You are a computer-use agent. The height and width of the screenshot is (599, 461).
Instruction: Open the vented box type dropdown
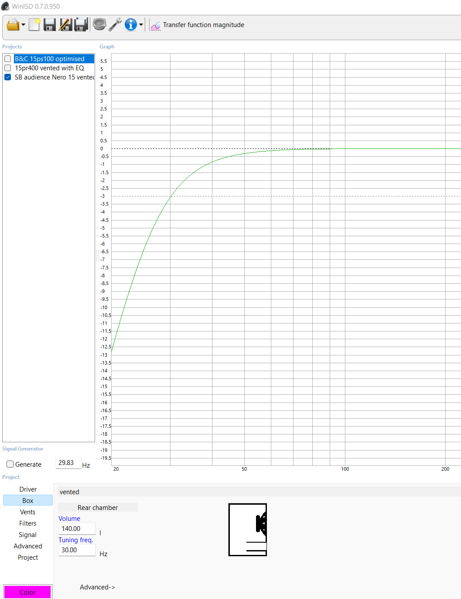[259, 492]
